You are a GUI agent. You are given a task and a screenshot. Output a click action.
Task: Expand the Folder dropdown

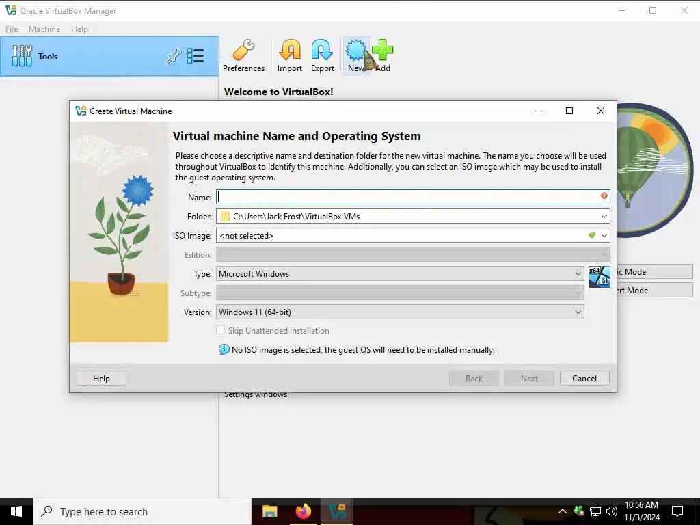pos(604,217)
